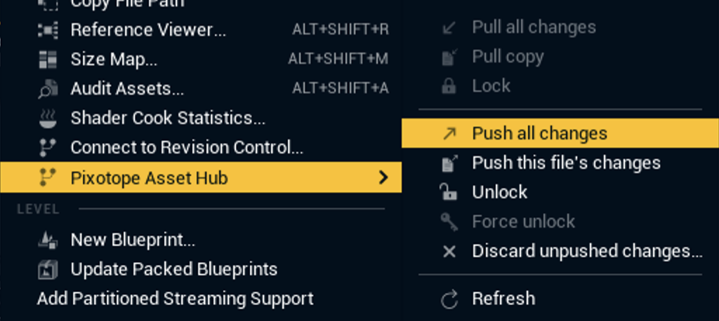
Task: Click the Refresh circular arrow icon
Action: click(x=449, y=299)
